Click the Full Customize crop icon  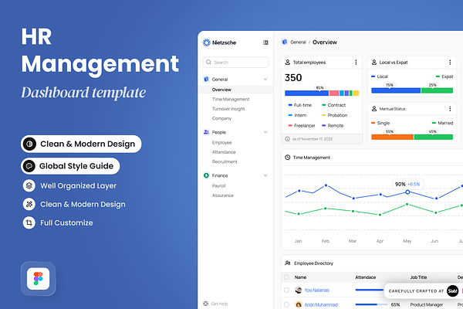29,222
